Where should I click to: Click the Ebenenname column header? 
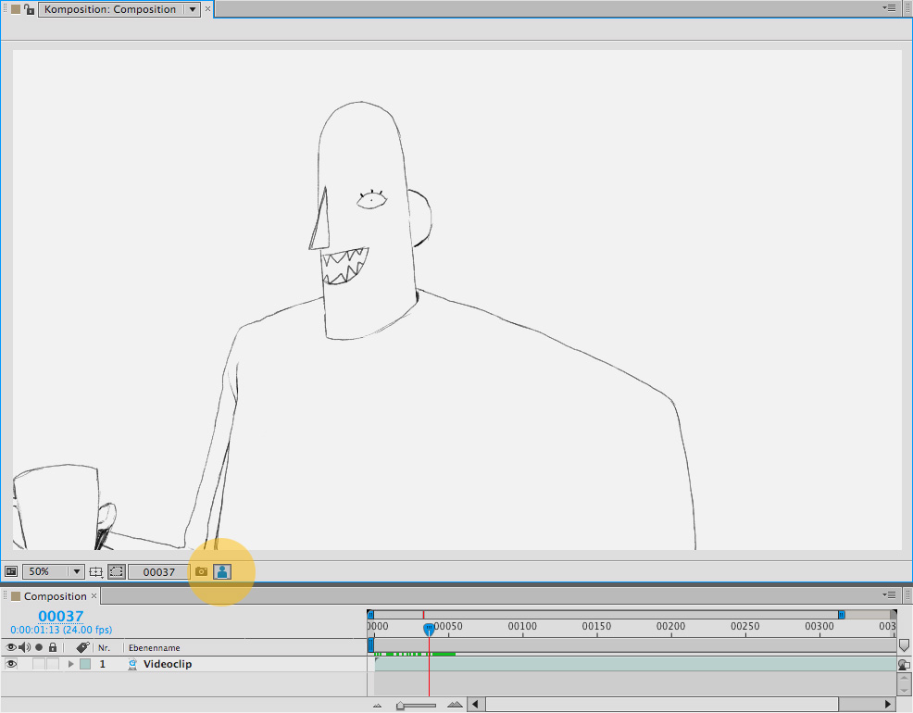(155, 648)
